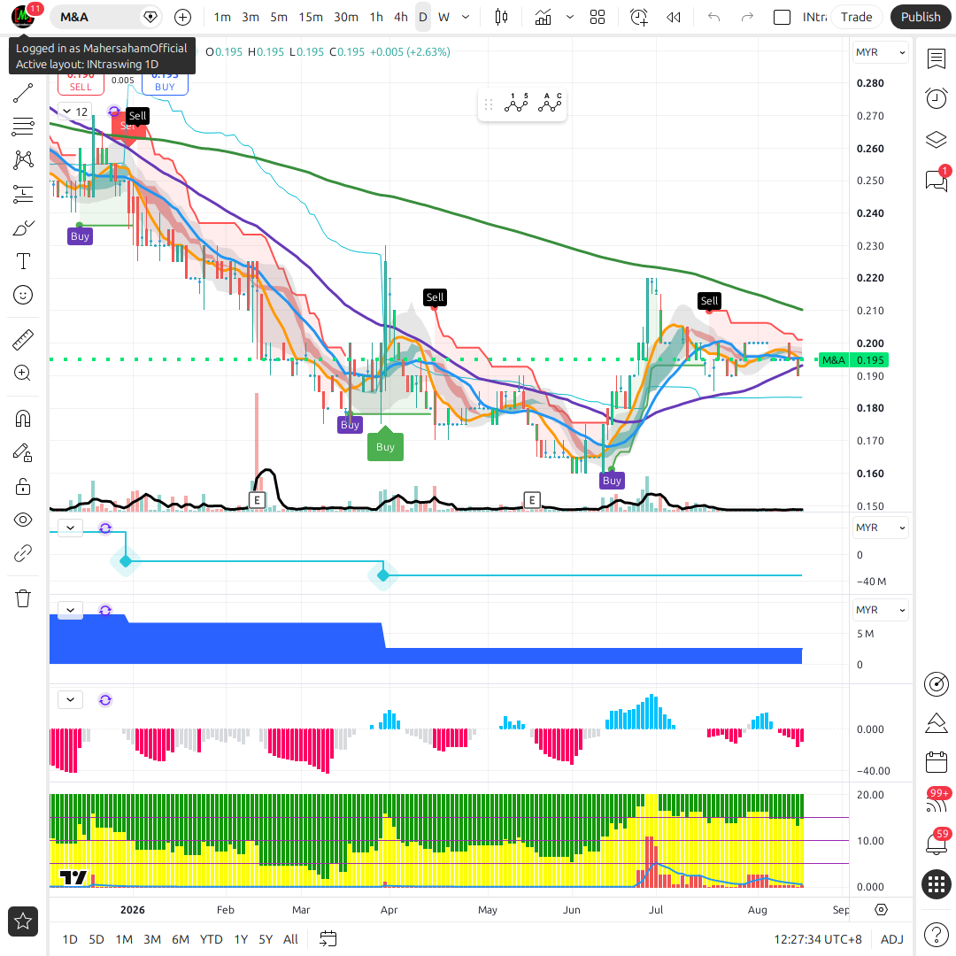Image resolution: width=956 pixels, height=956 pixels.
Task: Expand the indicators favorites chevron
Action: click(570, 17)
